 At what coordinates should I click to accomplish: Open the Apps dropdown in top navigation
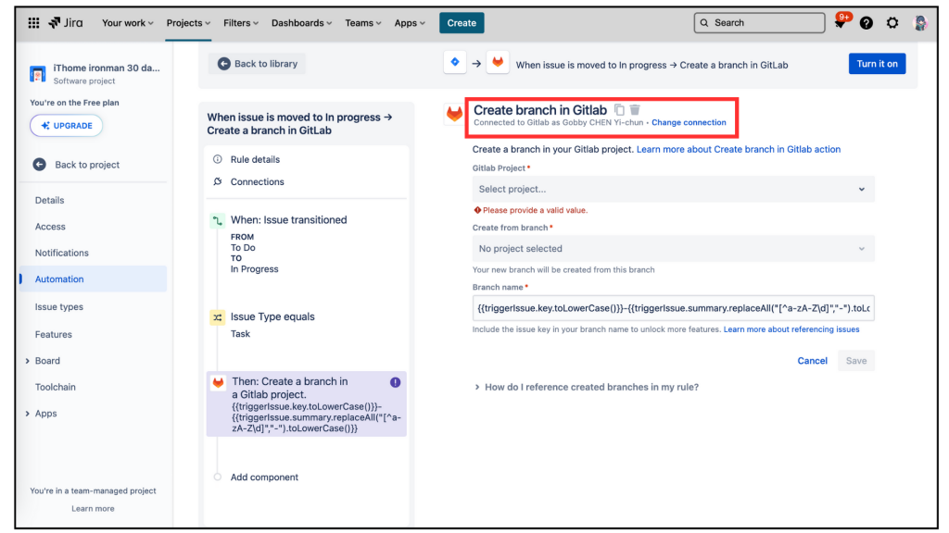pyautogui.click(x=410, y=23)
